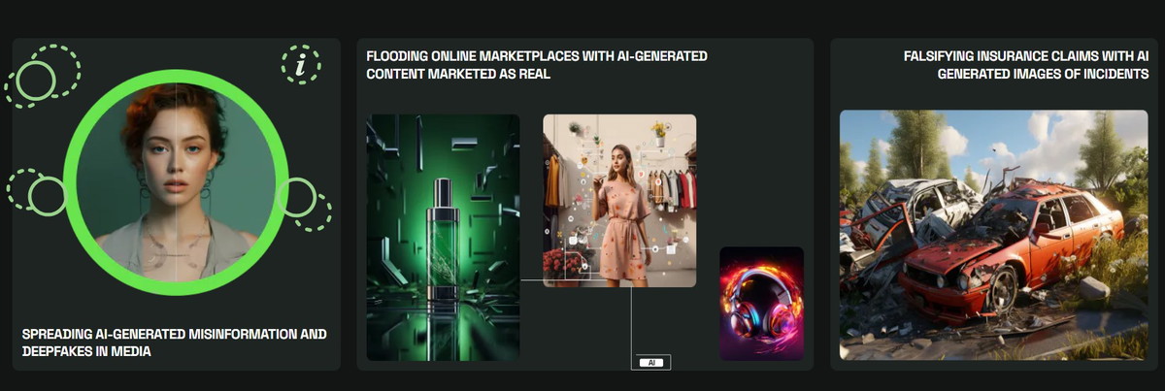The height and width of the screenshot is (391, 1165).
Task: Open the woman in pink dress image
Action: coord(619,200)
